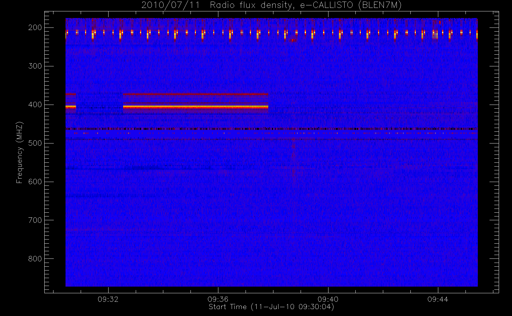512x316 pixels.
Task: Click the 09:32 time tick label
Action: (108, 299)
